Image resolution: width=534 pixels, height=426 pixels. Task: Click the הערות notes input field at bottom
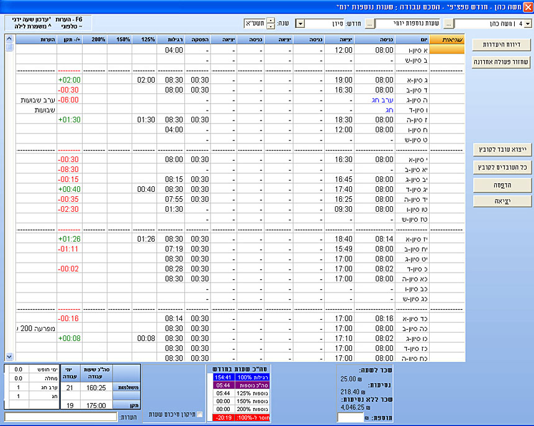[x=61, y=417]
